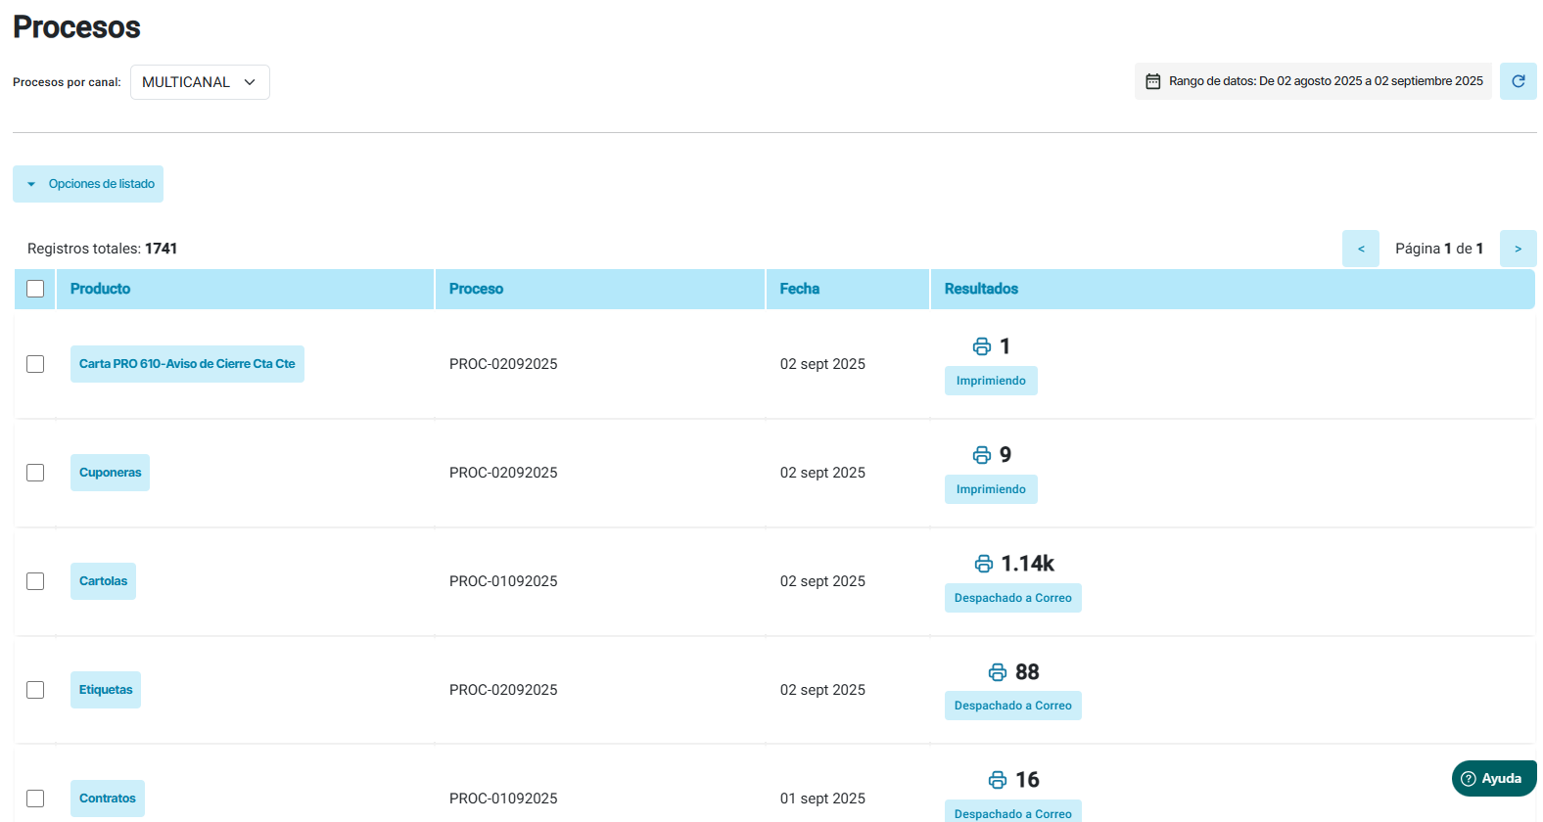Click Imprimiendo status in Cuponeras row

991,489
